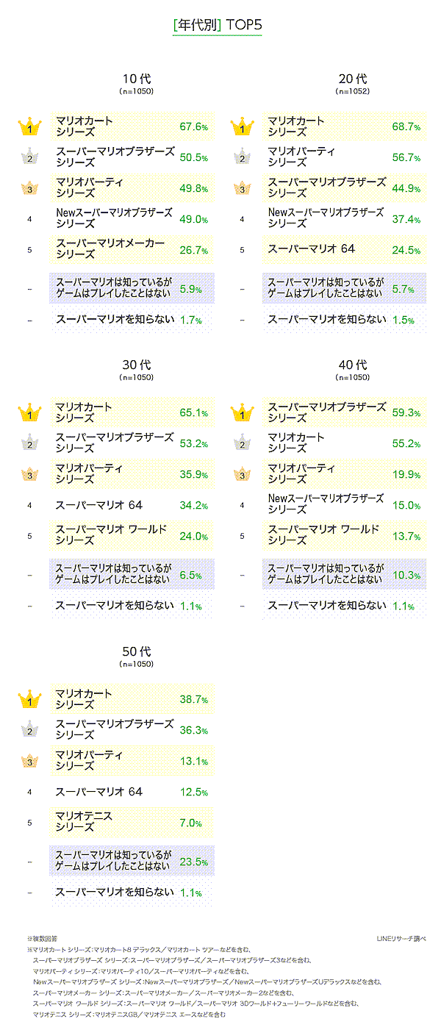
Task: Click the silver crown in the 50代 ranking
Action: click(30, 729)
